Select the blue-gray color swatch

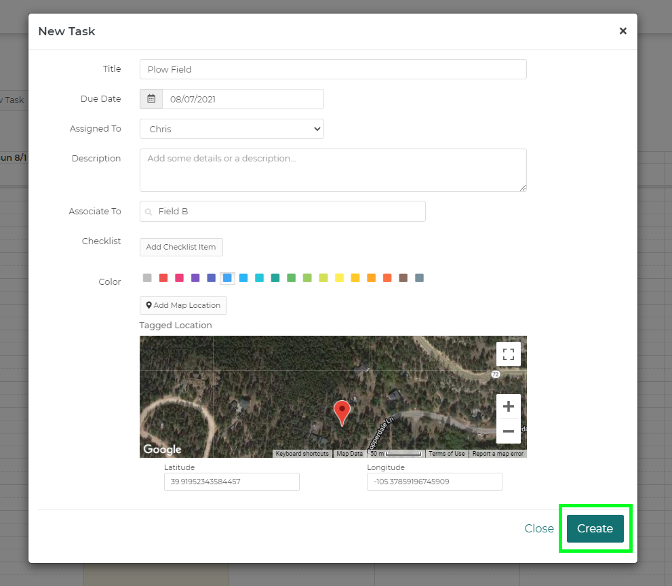pyautogui.click(x=420, y=278)
